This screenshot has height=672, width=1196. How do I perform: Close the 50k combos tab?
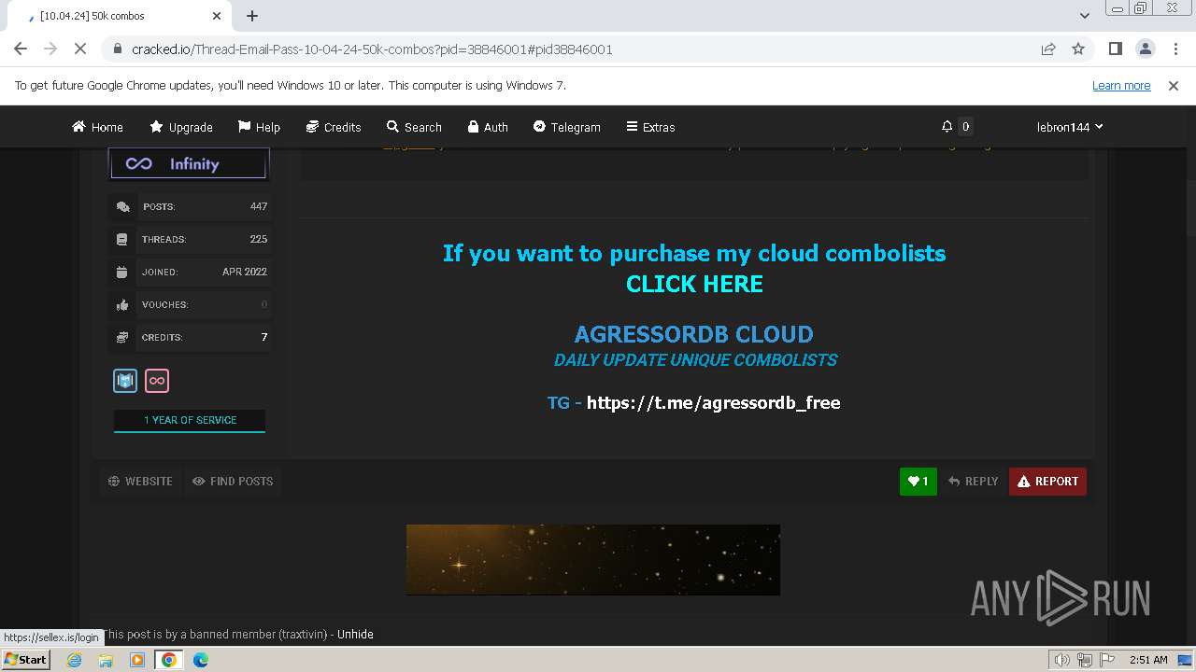tap(217, 16)
